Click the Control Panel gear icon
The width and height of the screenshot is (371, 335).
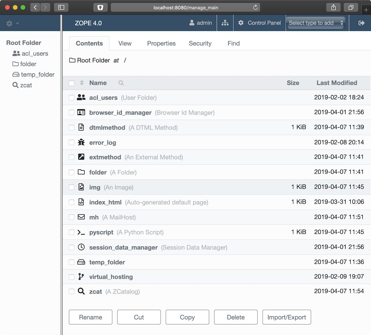click(241, 23)
